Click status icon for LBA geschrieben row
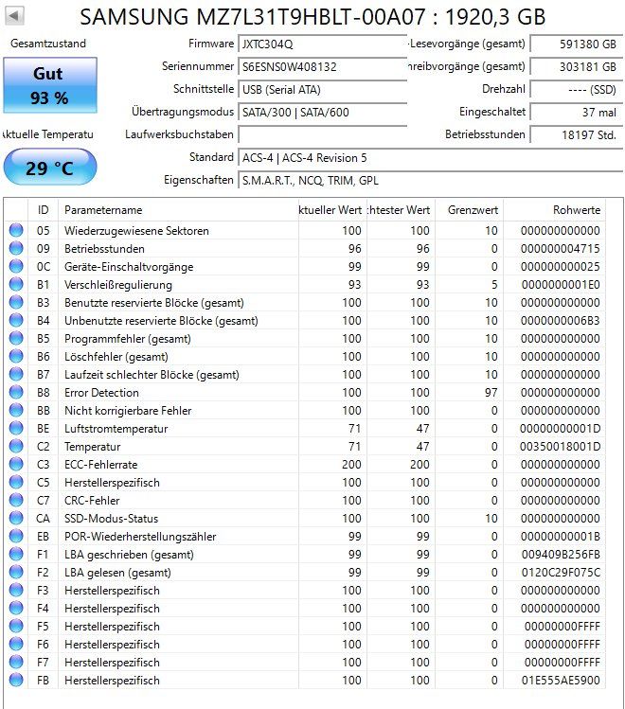Image resolution: width=625 pixels, height=709 pixels. click(x=16, y=555)
